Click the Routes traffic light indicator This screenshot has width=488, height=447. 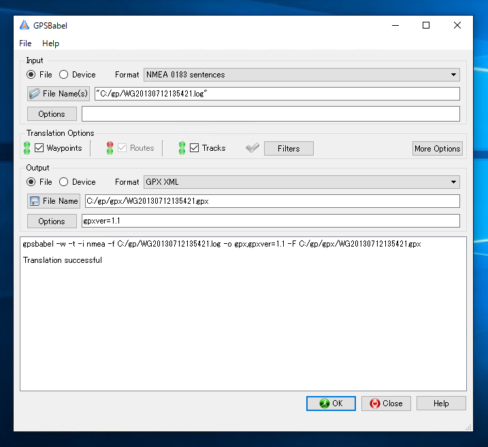click(110, 148)
